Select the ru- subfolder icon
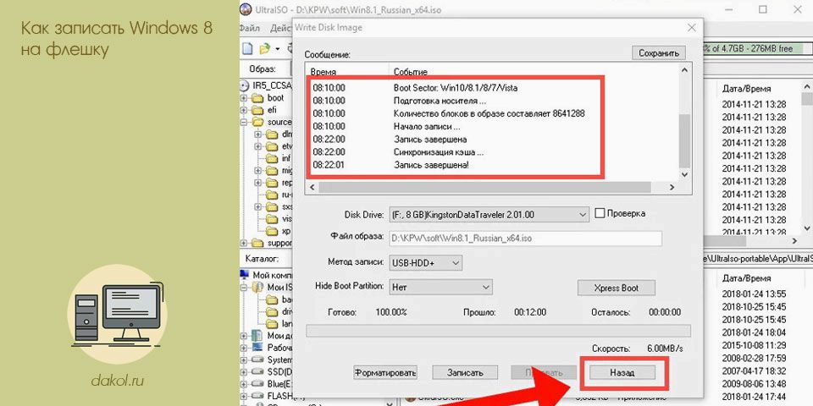 (272, 195)
